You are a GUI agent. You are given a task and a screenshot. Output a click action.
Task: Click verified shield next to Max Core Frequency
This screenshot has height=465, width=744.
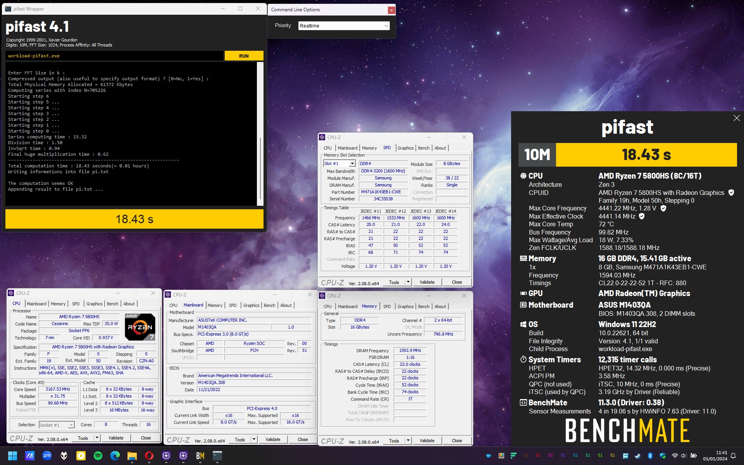point(663,208)
